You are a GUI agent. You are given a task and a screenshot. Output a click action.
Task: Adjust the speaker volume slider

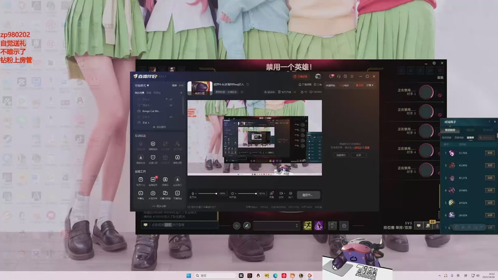tap(247, 194)
